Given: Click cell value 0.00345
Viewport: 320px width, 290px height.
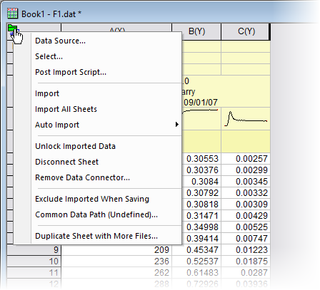Looking at the screenshot, I should pyautogui.click(x=251, y=182).
